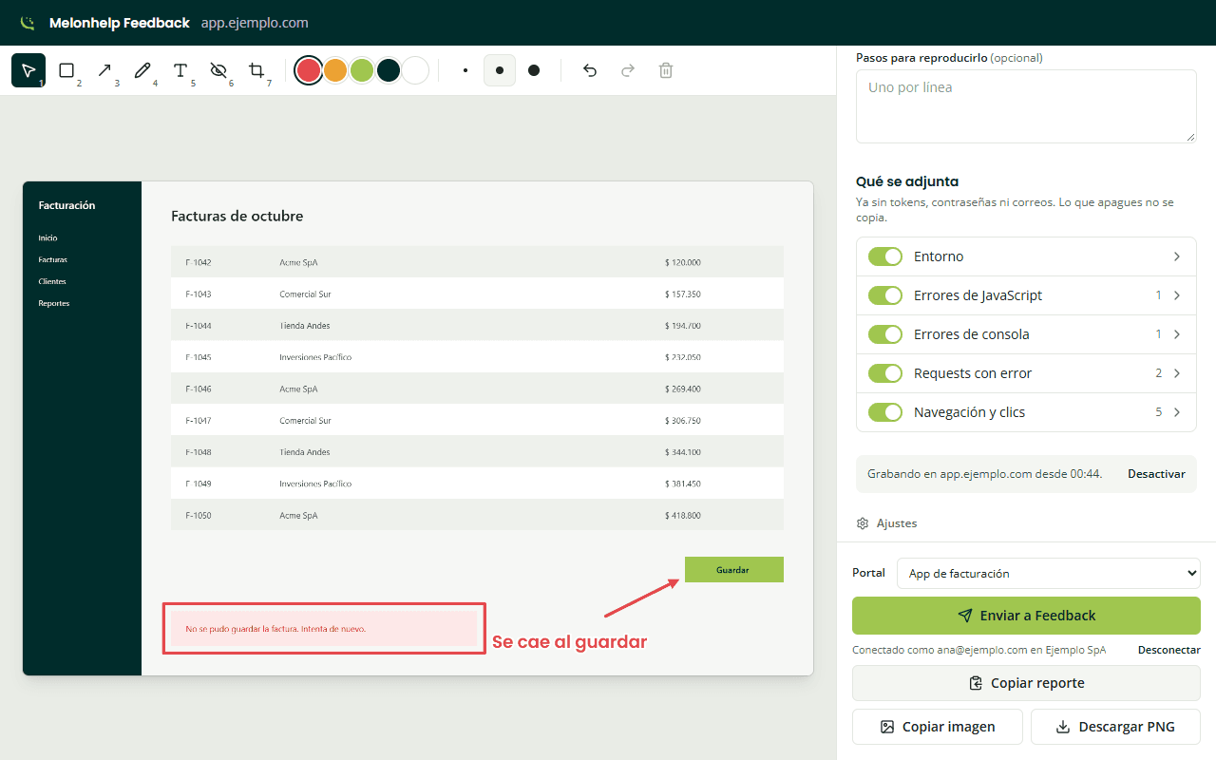Choose the medium stroke size
Viewport: 1216px width, 760px height.
tap(500, 70)
